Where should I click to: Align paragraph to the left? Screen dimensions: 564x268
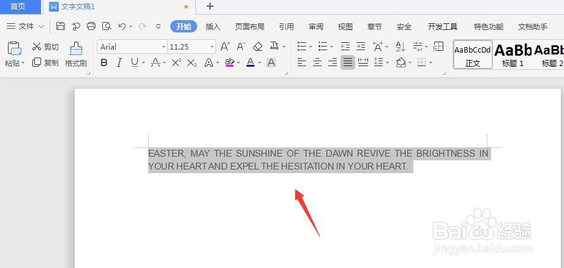[x=302, y=62]
